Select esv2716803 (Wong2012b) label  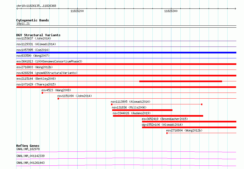[35, 67]
